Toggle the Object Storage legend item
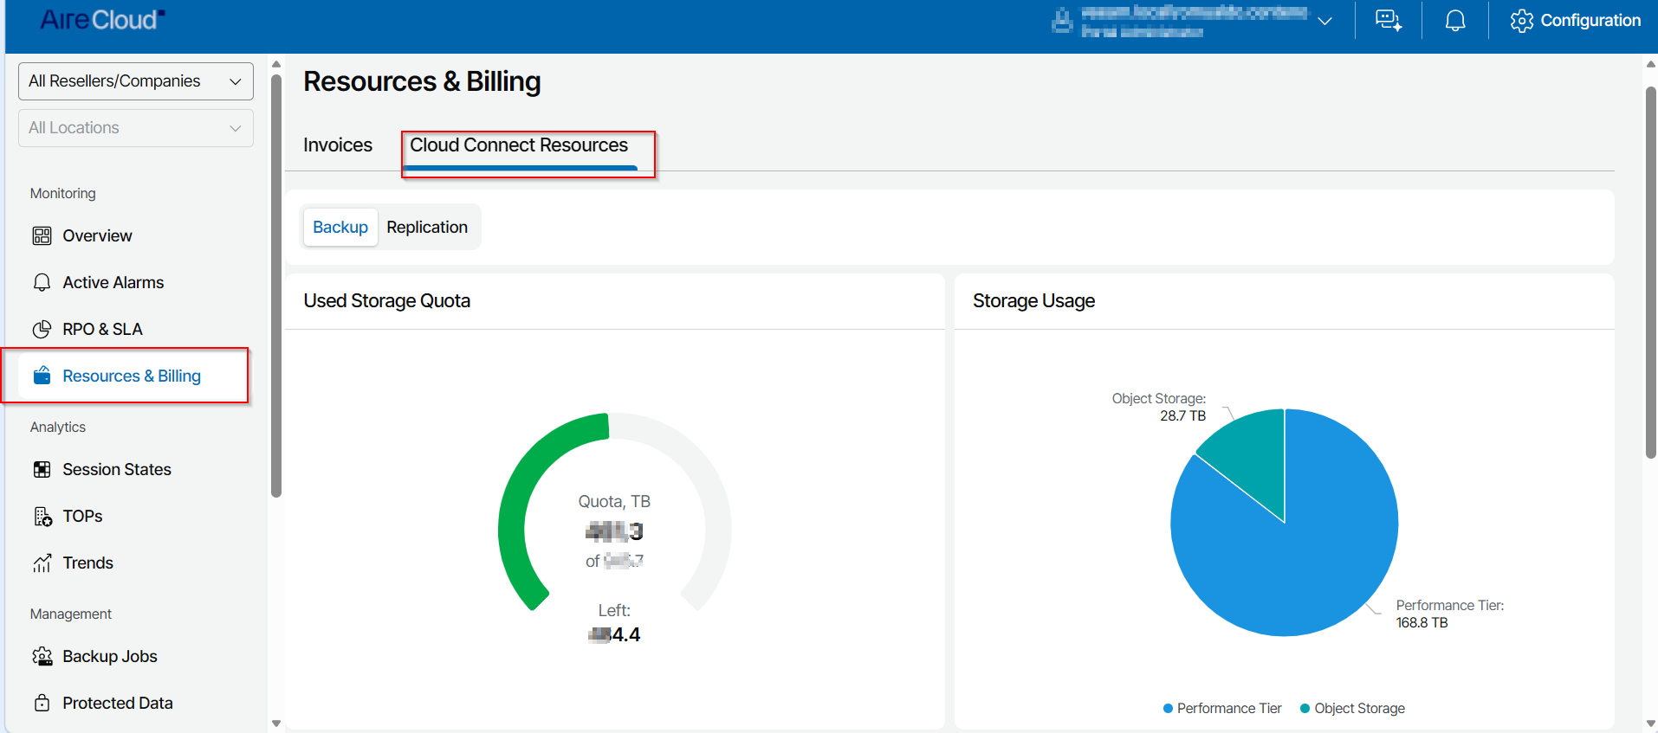Screen dimensions: 1658x733 click(1352, 709)
